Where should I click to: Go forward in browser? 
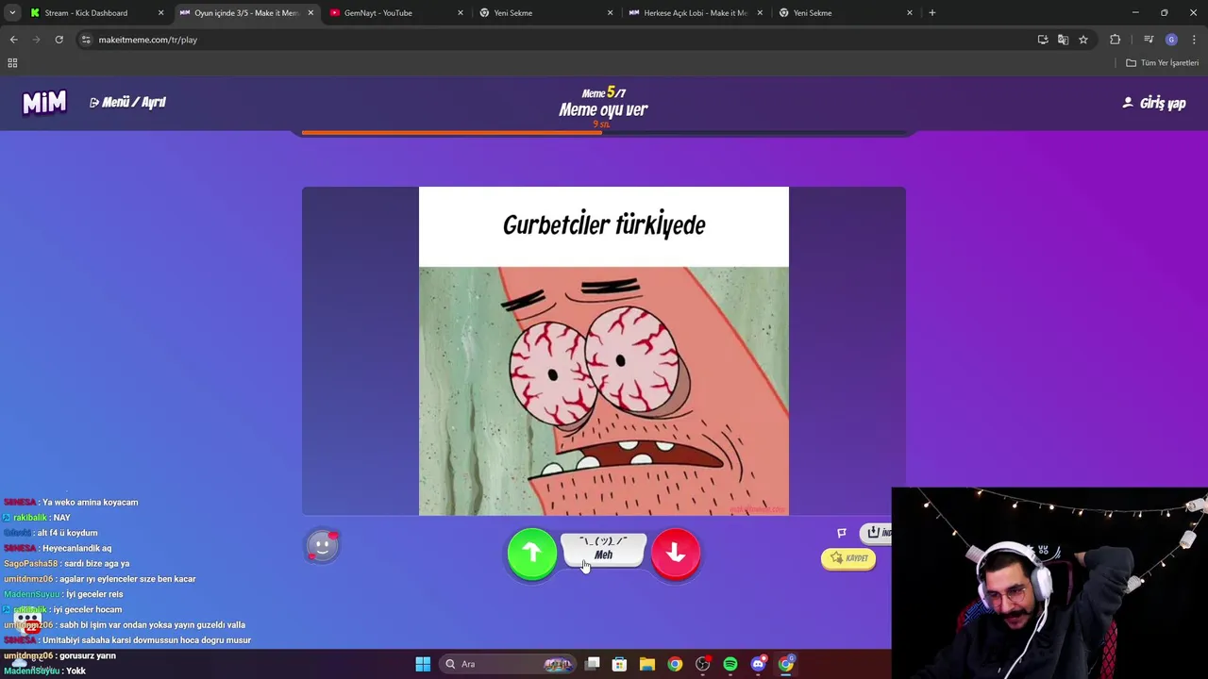coord(36,40)
